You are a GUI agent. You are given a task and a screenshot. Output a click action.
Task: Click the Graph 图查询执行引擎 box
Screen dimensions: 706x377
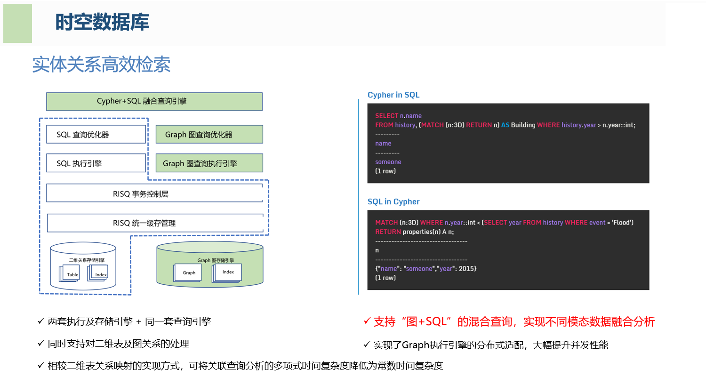tap(209, 163)
